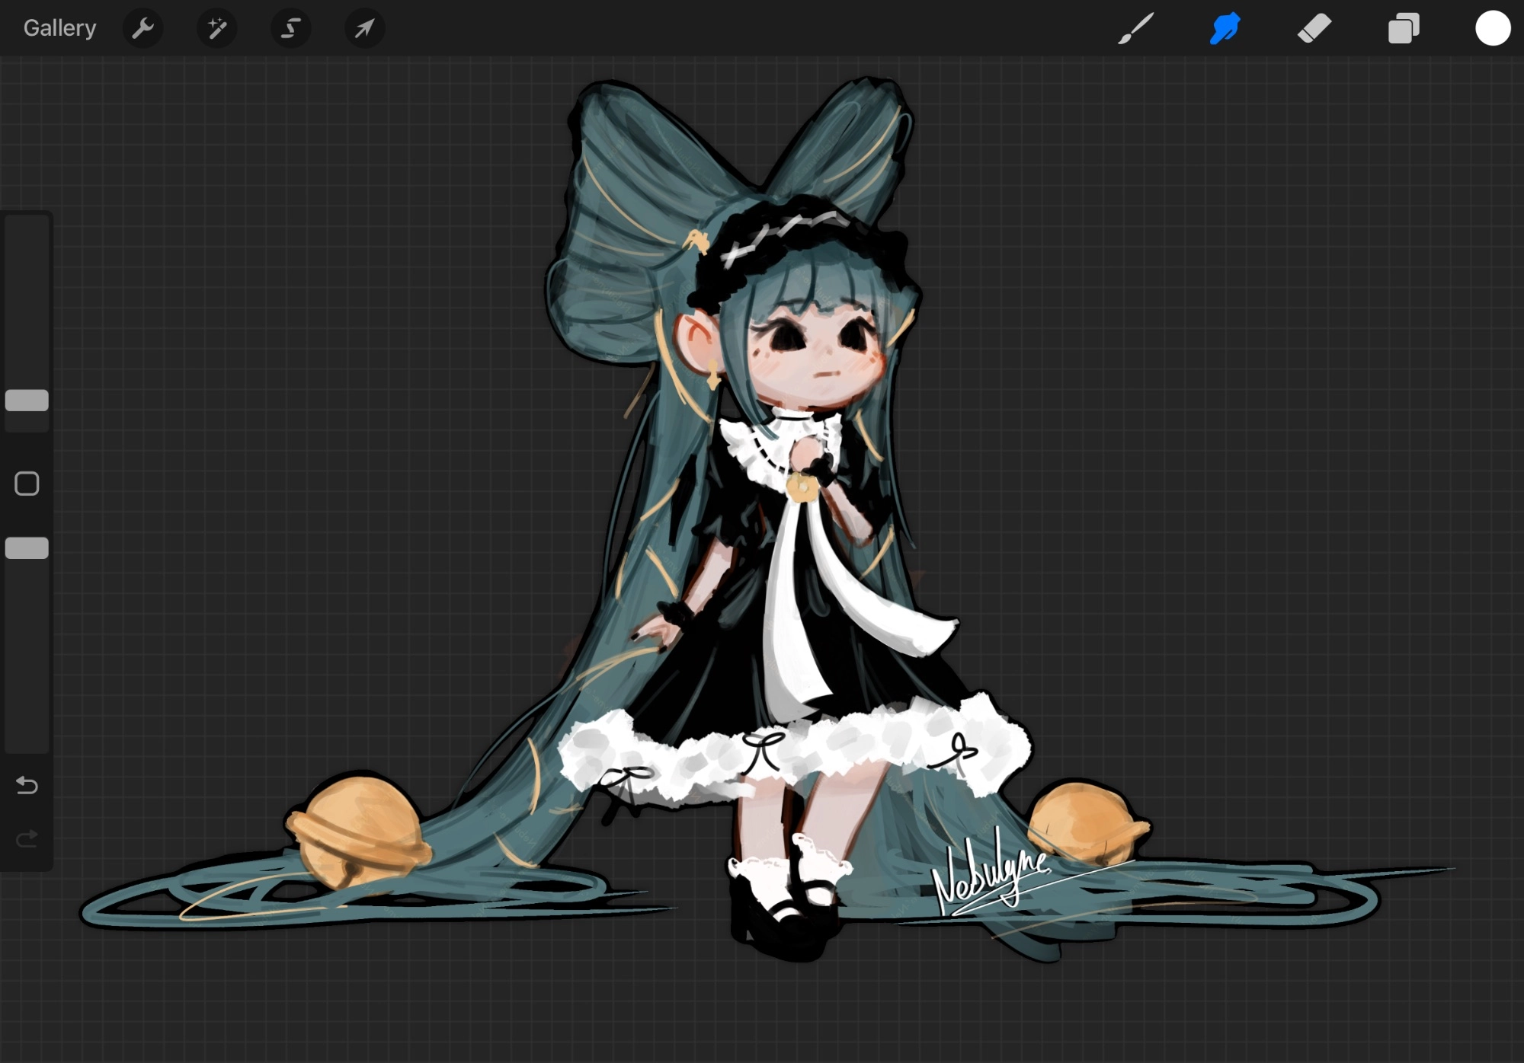This screenshot has height=1063, width=1524.
Task: Click the brush size slider handle
Action: tap(27, 401)
